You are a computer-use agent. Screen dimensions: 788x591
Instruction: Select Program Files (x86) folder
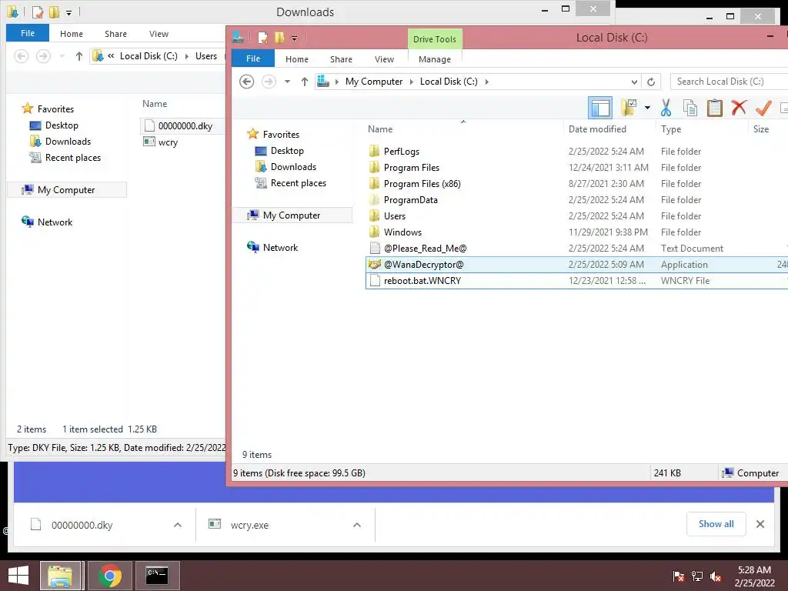click(422, 183)
